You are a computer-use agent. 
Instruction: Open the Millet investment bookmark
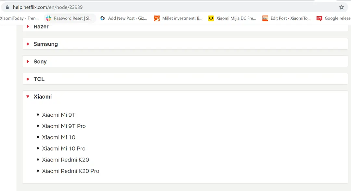click(x=178, y=18)
